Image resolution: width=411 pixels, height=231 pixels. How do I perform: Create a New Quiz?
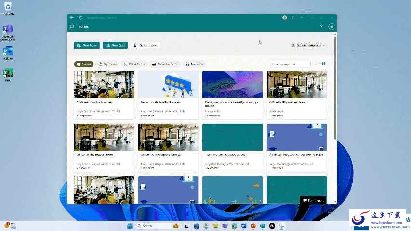[x=115, y=45]
